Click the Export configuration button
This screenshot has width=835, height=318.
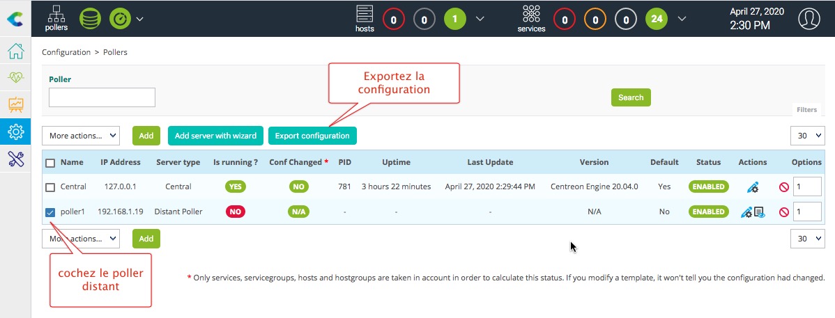pyautogui.click(x=312, y=136)
